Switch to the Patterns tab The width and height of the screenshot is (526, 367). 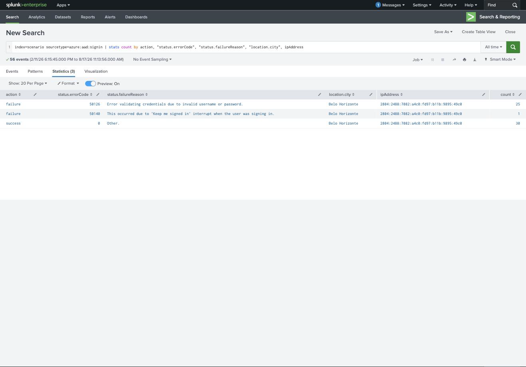pos(35,71)
